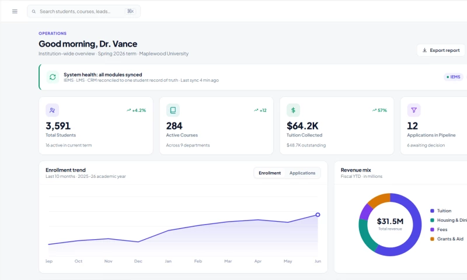Click the Jun data point on enrollment chart

[318, 215]
